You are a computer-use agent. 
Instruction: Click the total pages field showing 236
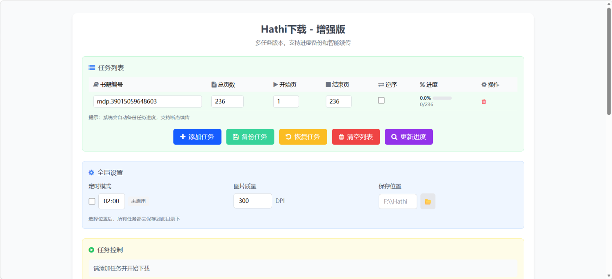[x=227, y=101]
